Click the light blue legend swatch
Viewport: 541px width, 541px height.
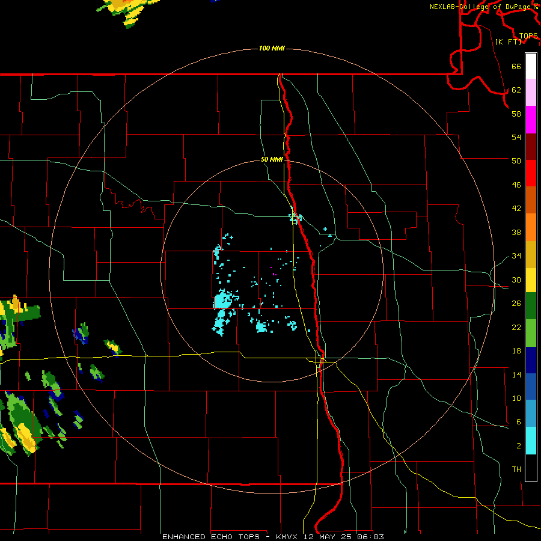tap(531, 414)
